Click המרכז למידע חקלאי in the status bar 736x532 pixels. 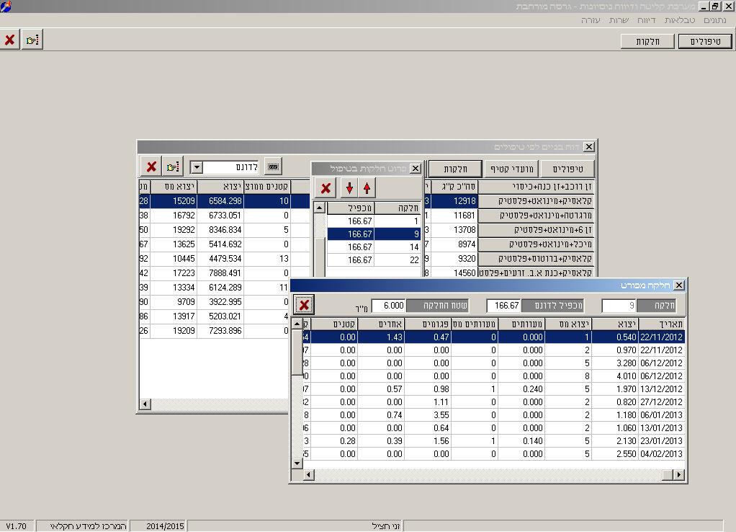[x=88, y=526]
